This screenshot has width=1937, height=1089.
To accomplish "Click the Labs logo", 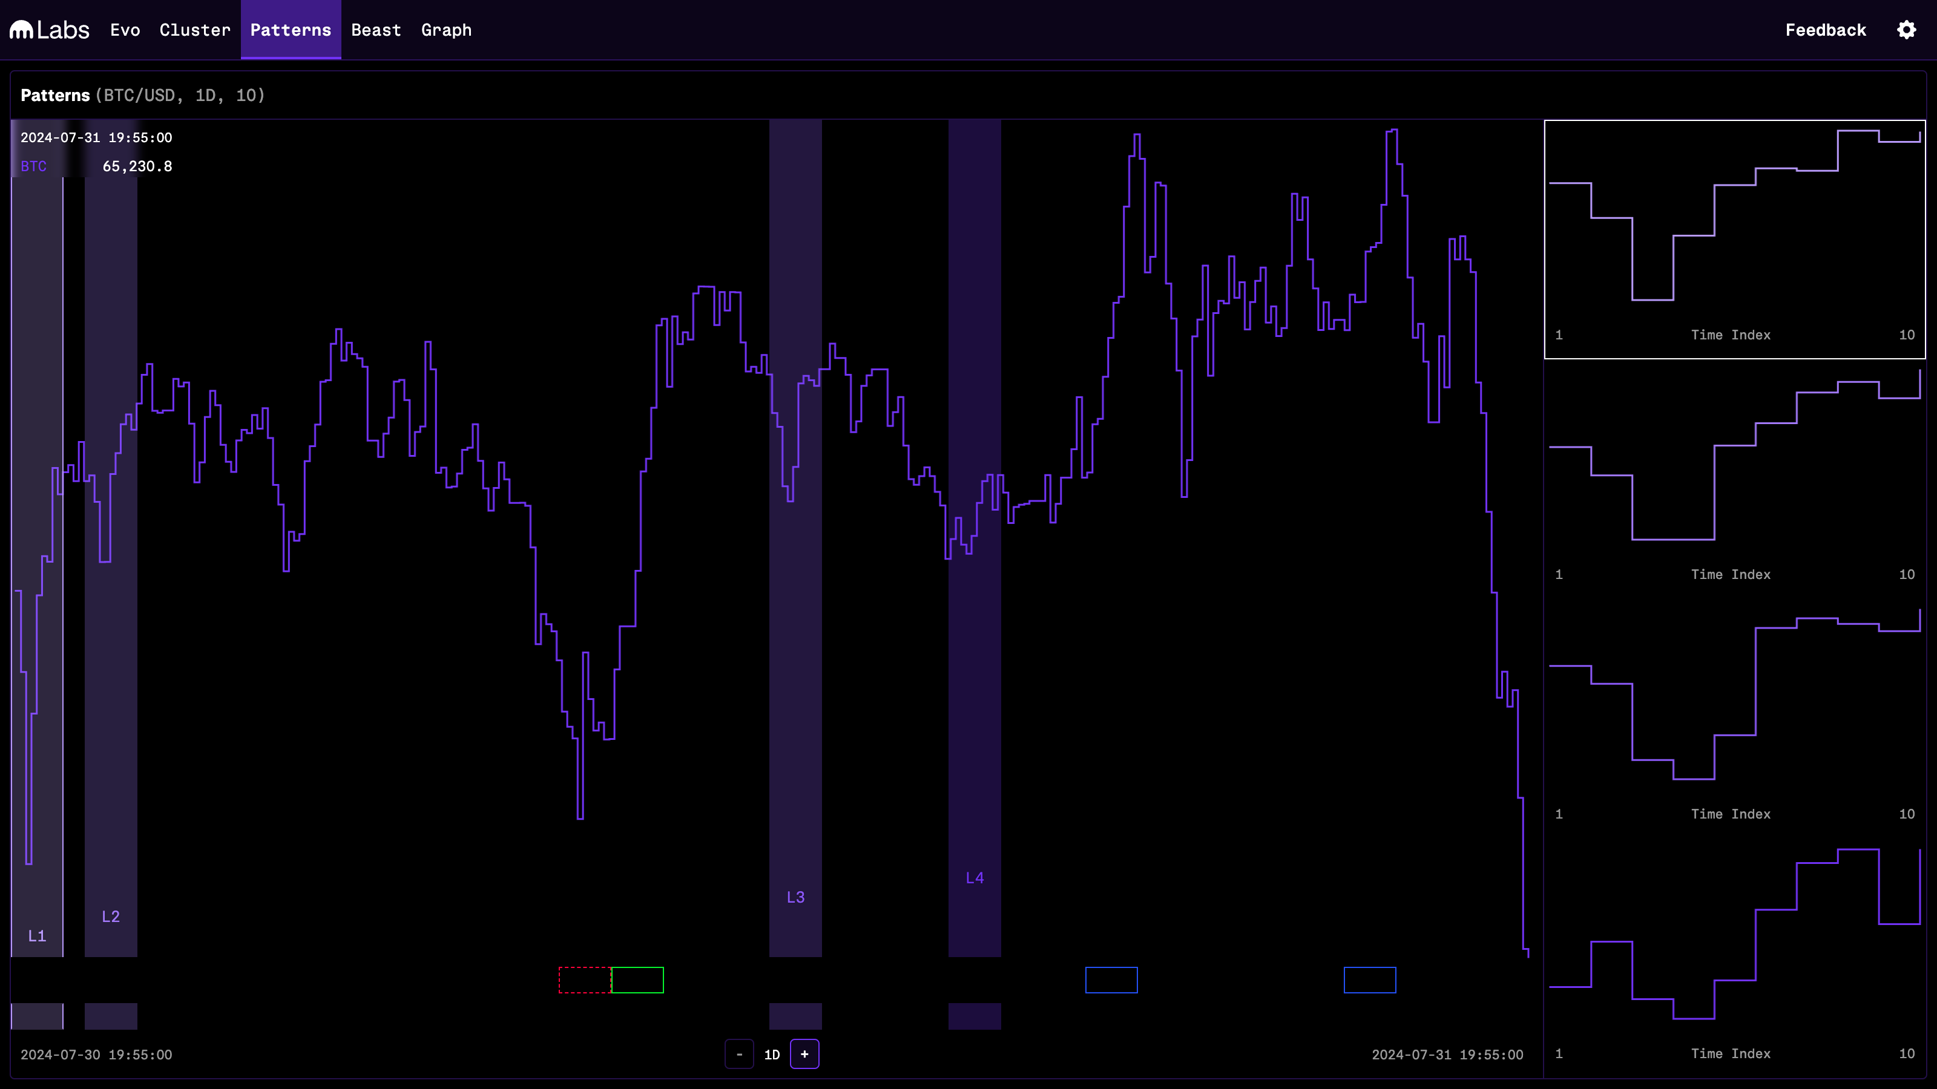I will (50, 30).
